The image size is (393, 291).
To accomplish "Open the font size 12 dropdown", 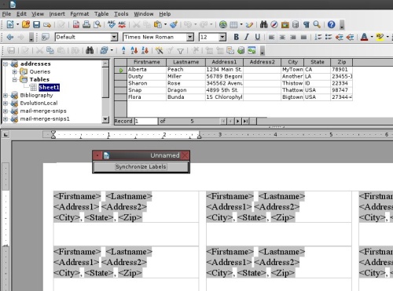I will [222, 37].
